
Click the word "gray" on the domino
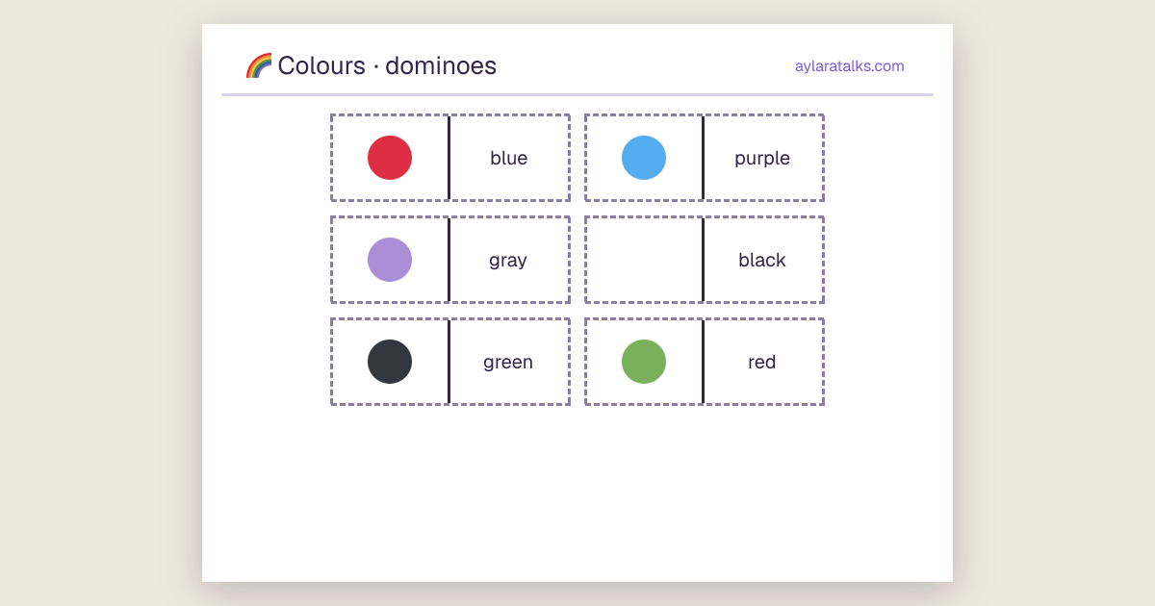[508, 261]
